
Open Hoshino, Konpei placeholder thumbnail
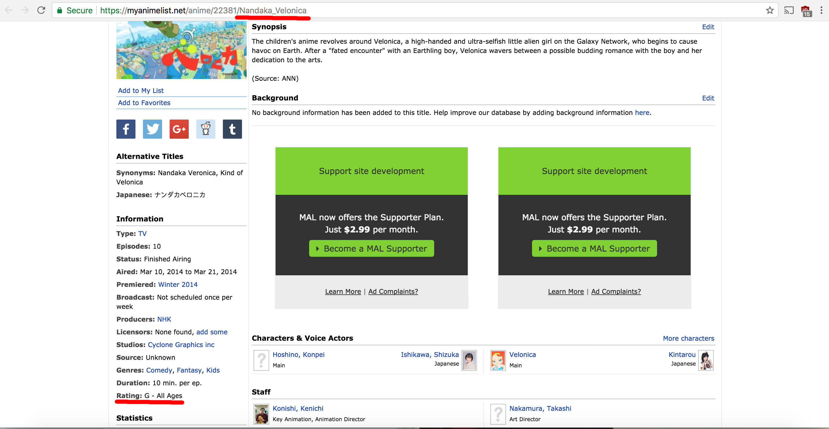click(x=261, y=360)
